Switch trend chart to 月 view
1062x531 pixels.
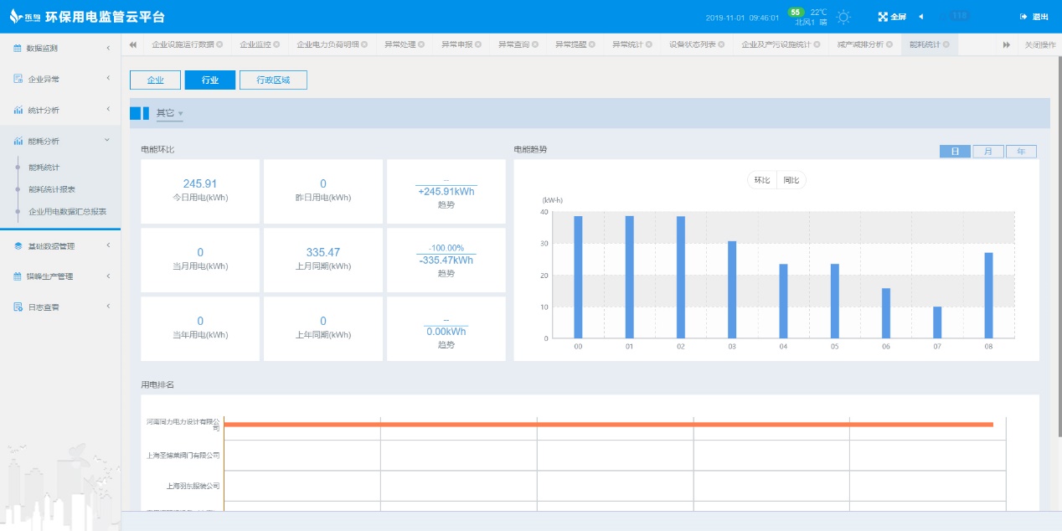tap(988, 152)
